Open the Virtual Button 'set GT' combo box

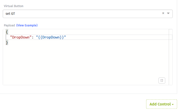(x=88, y=14)
